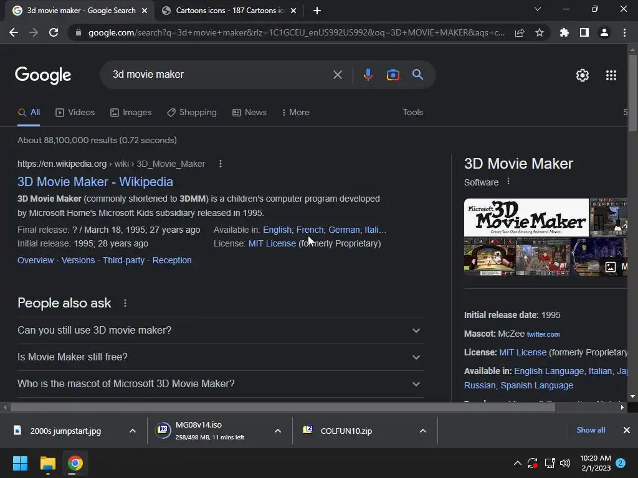Viewport: 638px width, 478px height.
Task: Open People also ask options
Action: (x=125, y=303)
